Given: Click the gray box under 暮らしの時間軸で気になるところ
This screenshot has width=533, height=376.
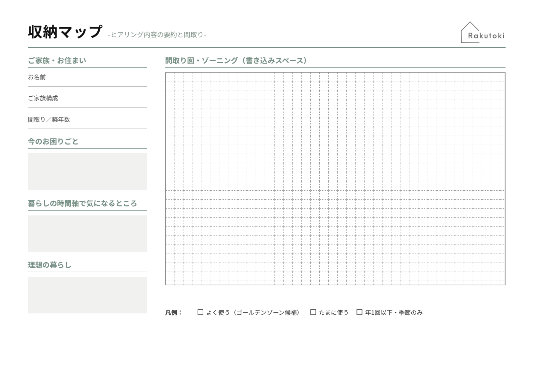Looking at the screenshot, I should click(87, 233).
